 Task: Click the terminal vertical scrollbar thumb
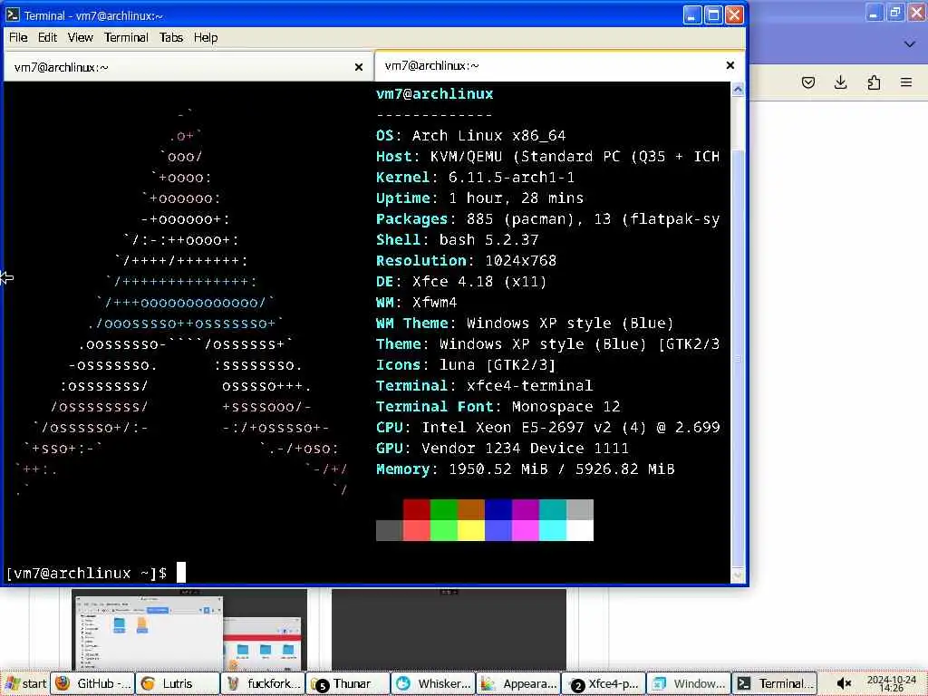pyautogui.click(x=738, y=358)
